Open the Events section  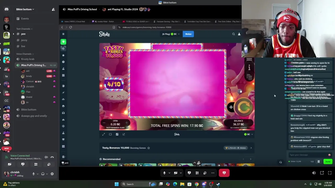tap(36, 19)
